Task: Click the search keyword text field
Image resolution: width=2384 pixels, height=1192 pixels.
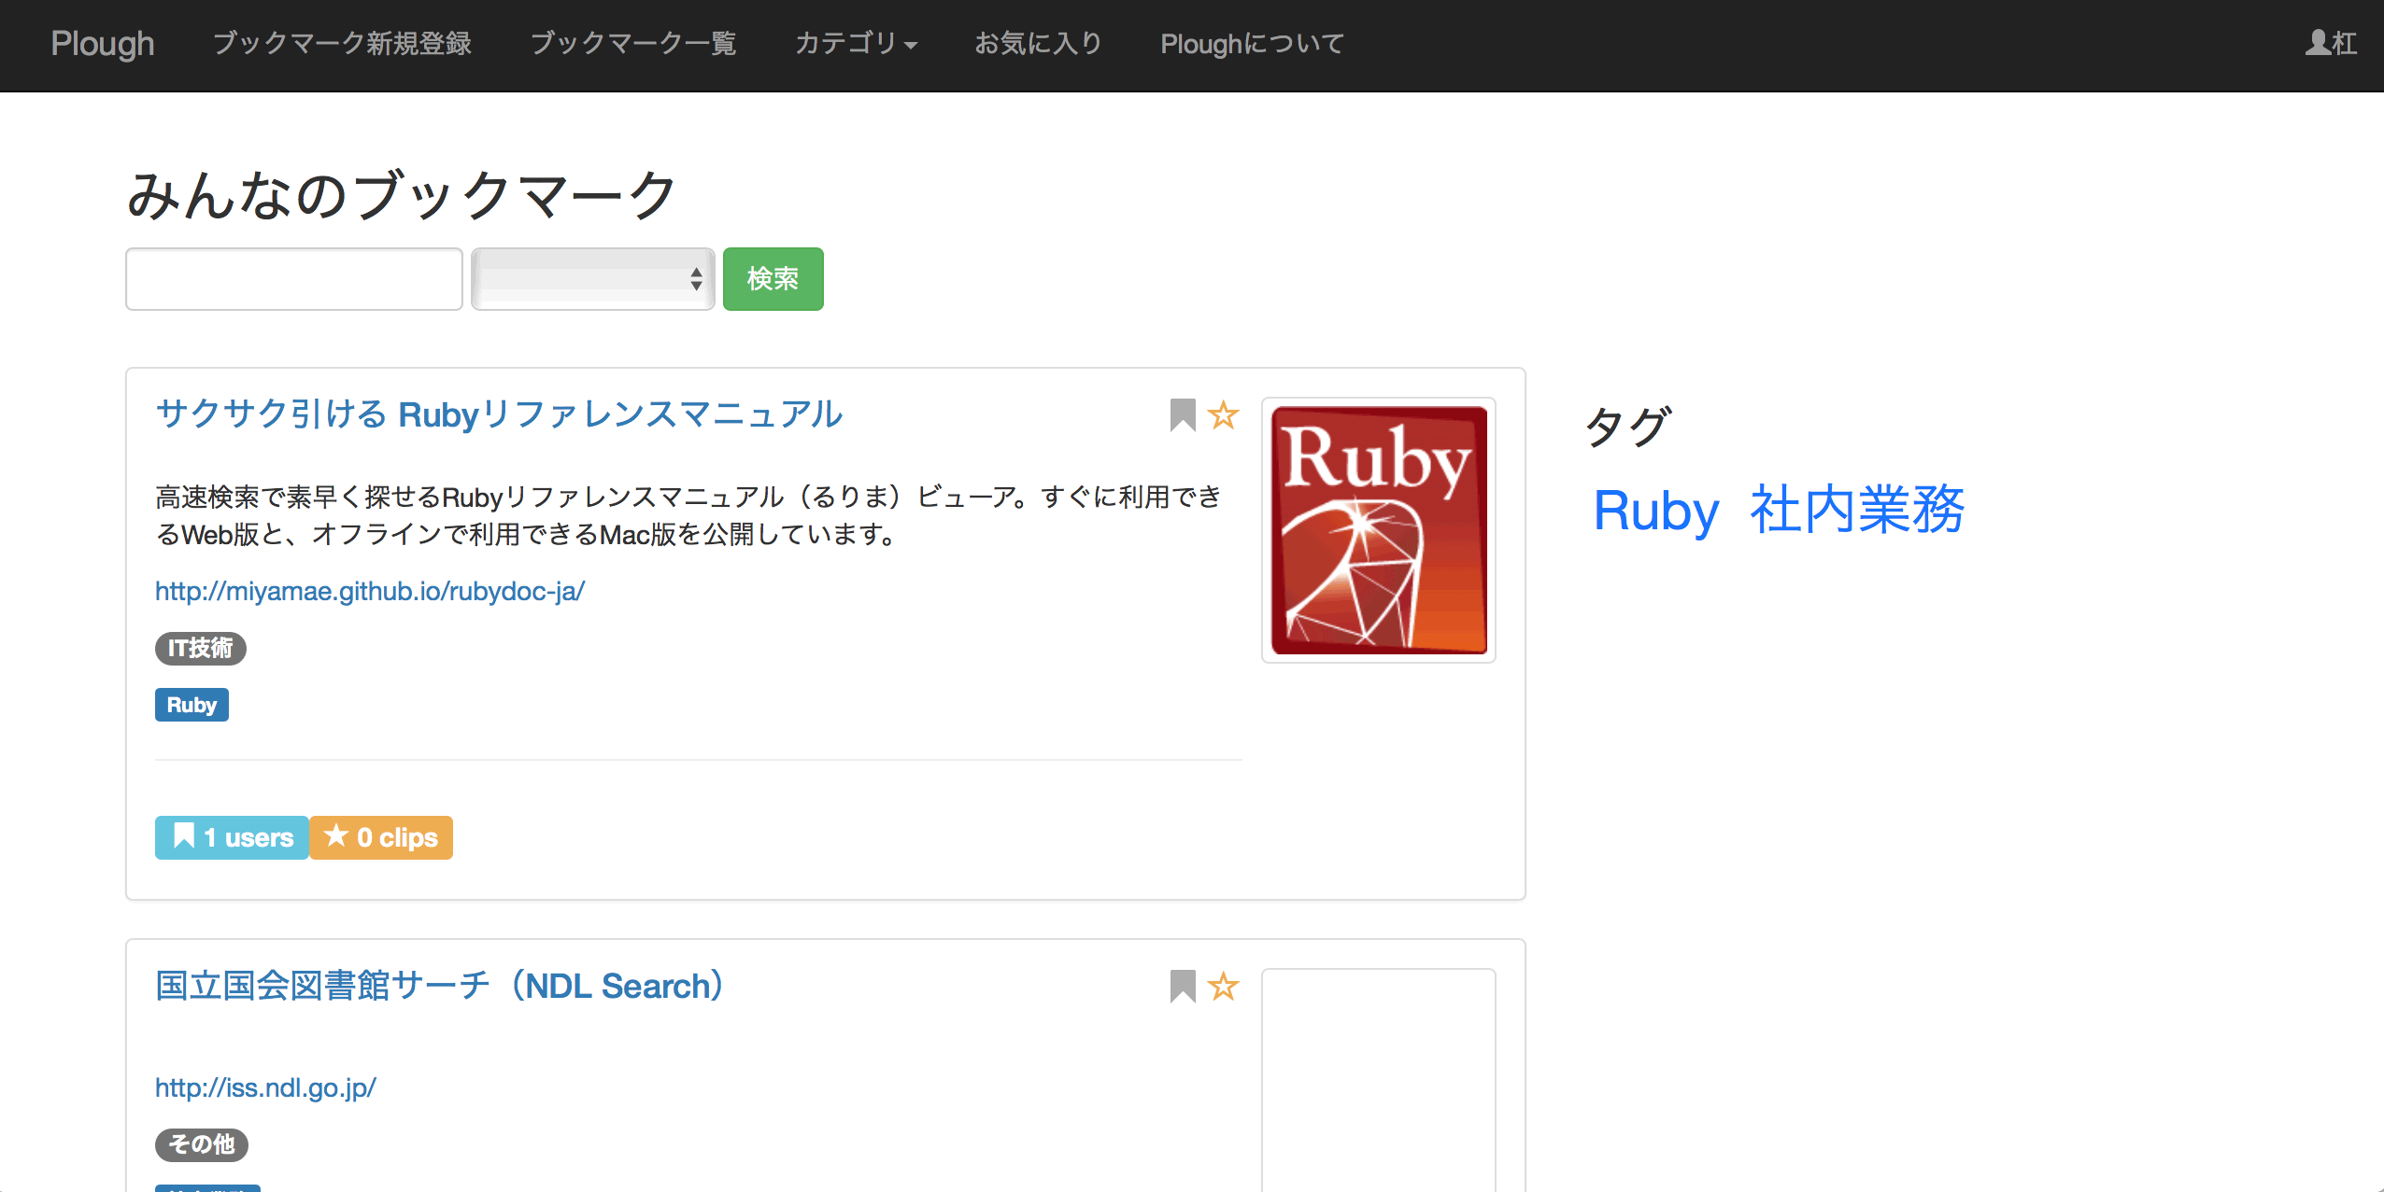Action: [294, 279]
